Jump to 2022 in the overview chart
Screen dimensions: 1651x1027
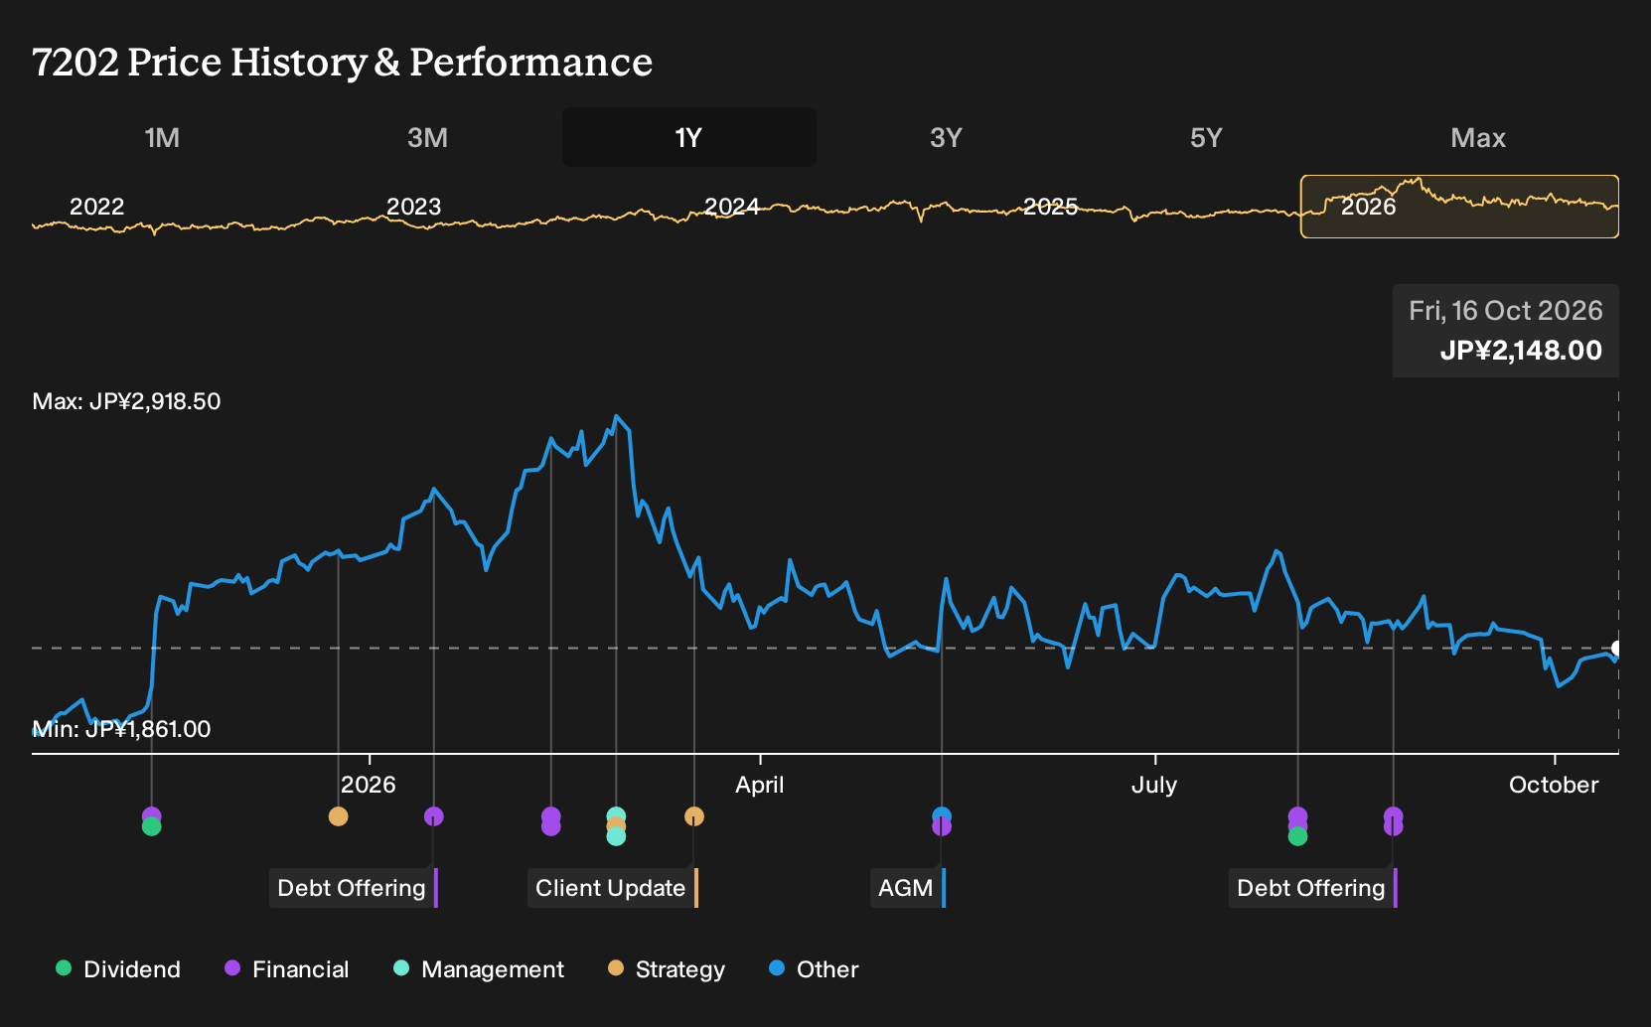point(96,207)
